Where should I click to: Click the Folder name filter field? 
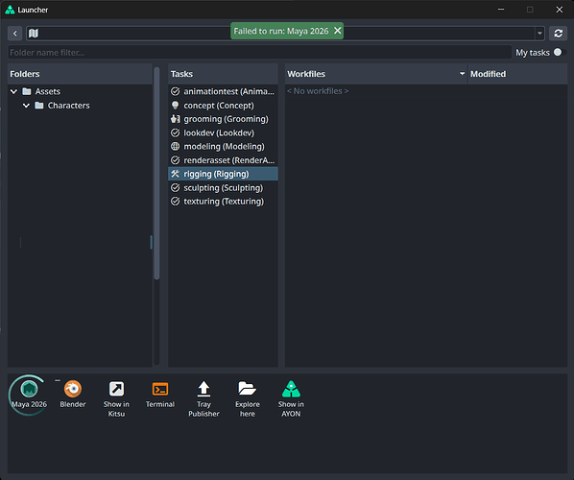coord(259,53)
